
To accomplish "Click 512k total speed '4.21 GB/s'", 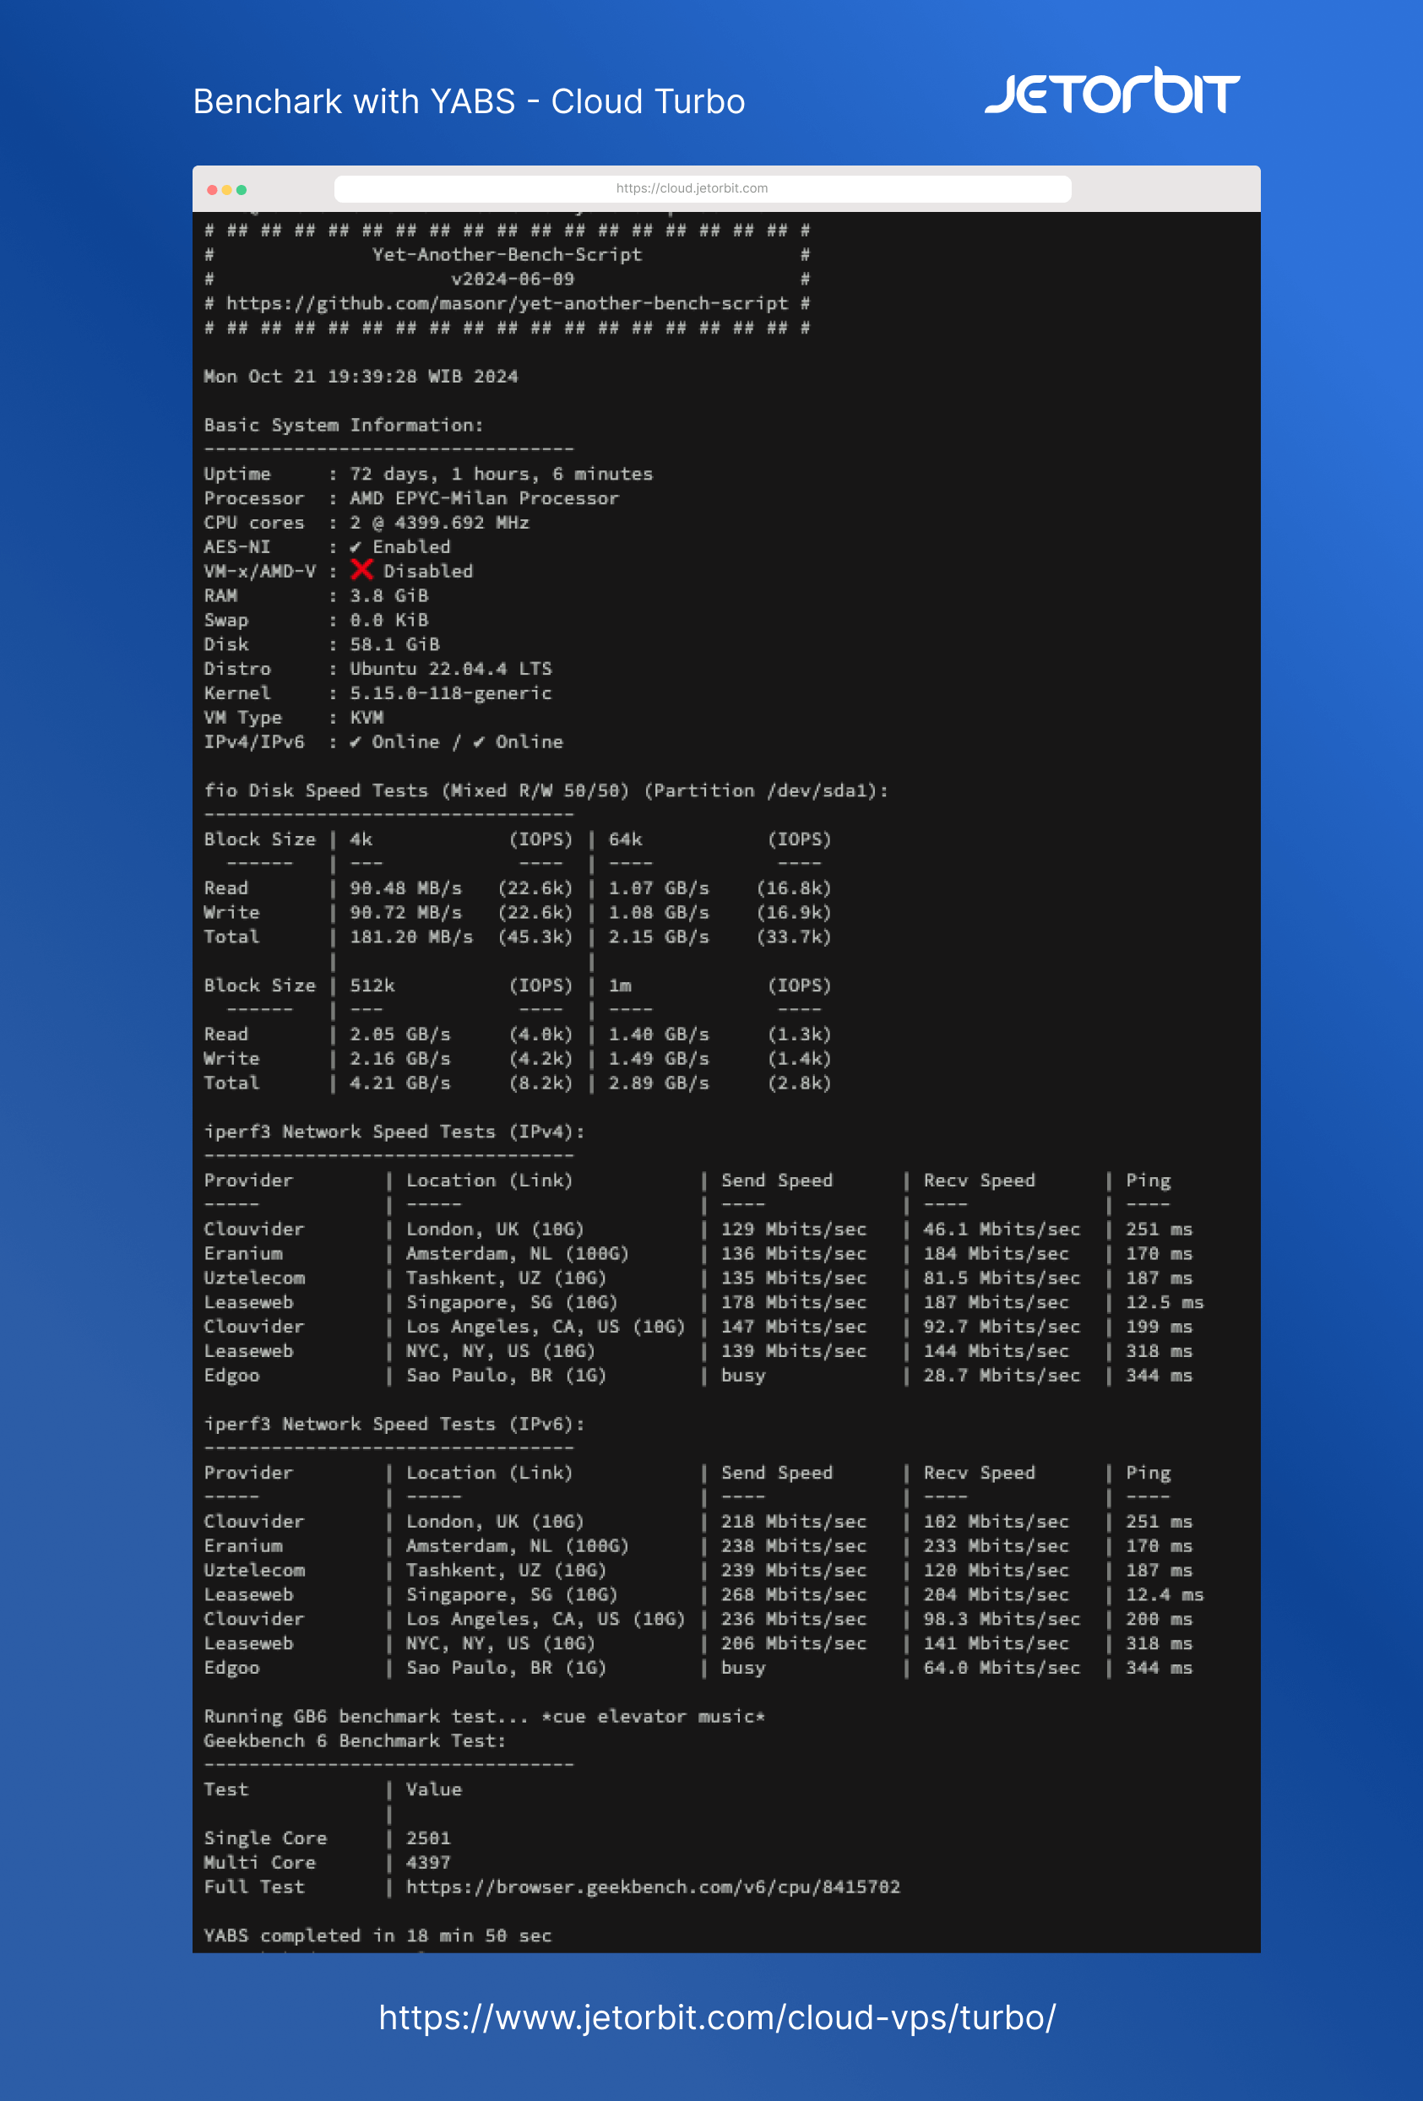I will click(x=400, y=1083).
